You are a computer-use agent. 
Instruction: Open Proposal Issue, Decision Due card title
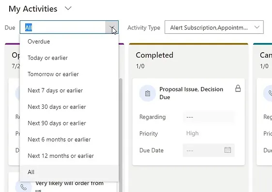tap(191, 93)
